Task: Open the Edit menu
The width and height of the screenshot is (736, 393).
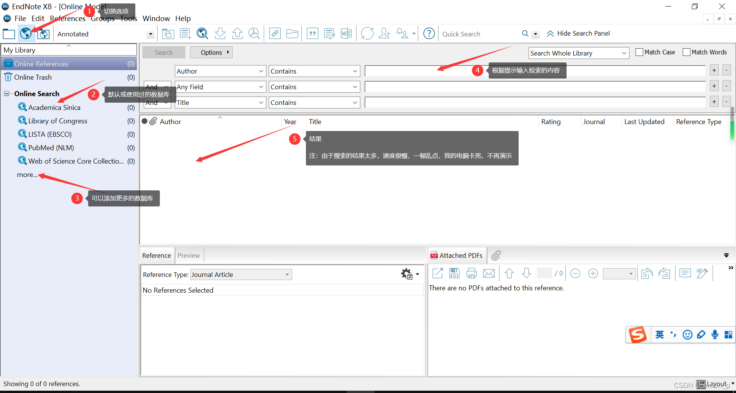Action: [x=38, y=18]
